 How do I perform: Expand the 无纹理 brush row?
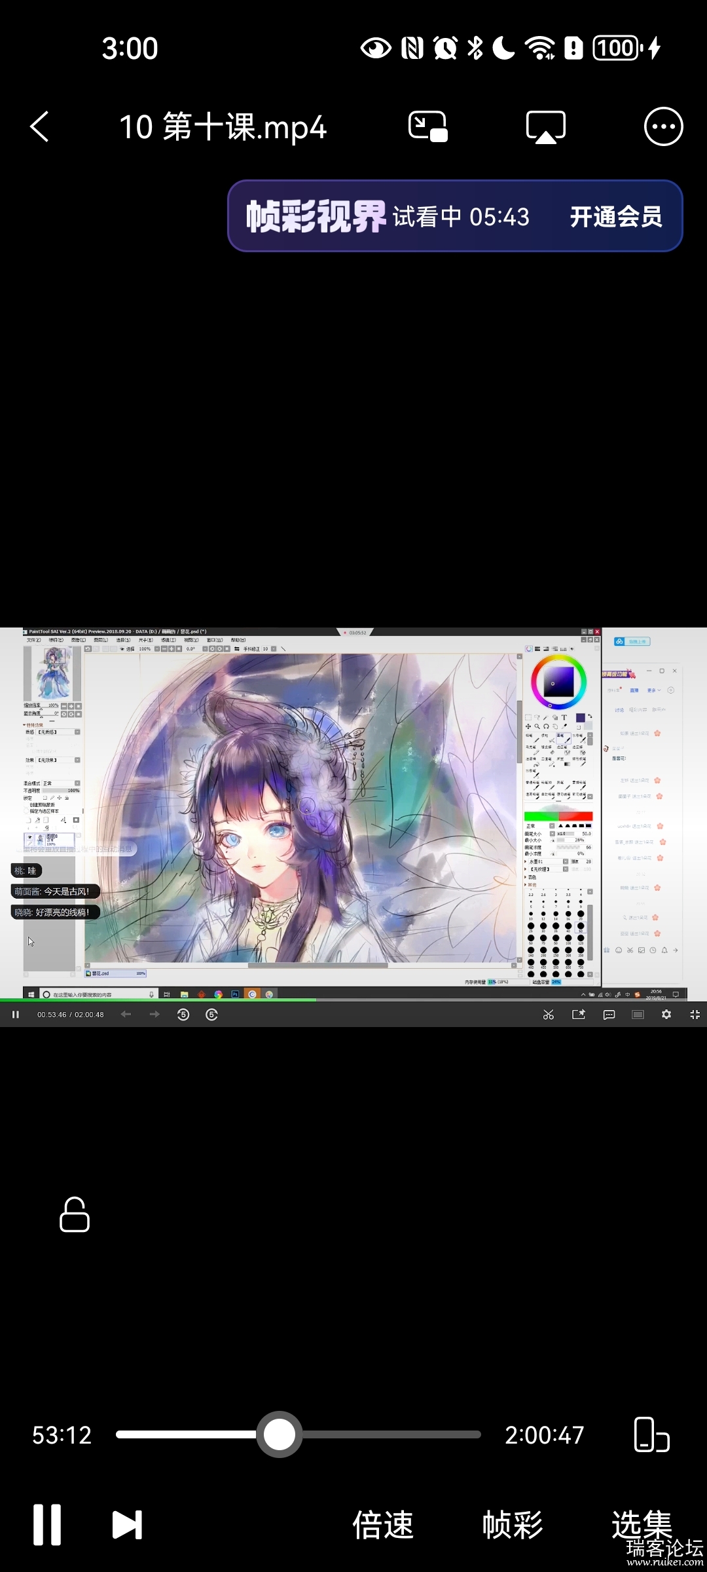tap(525, 869)
